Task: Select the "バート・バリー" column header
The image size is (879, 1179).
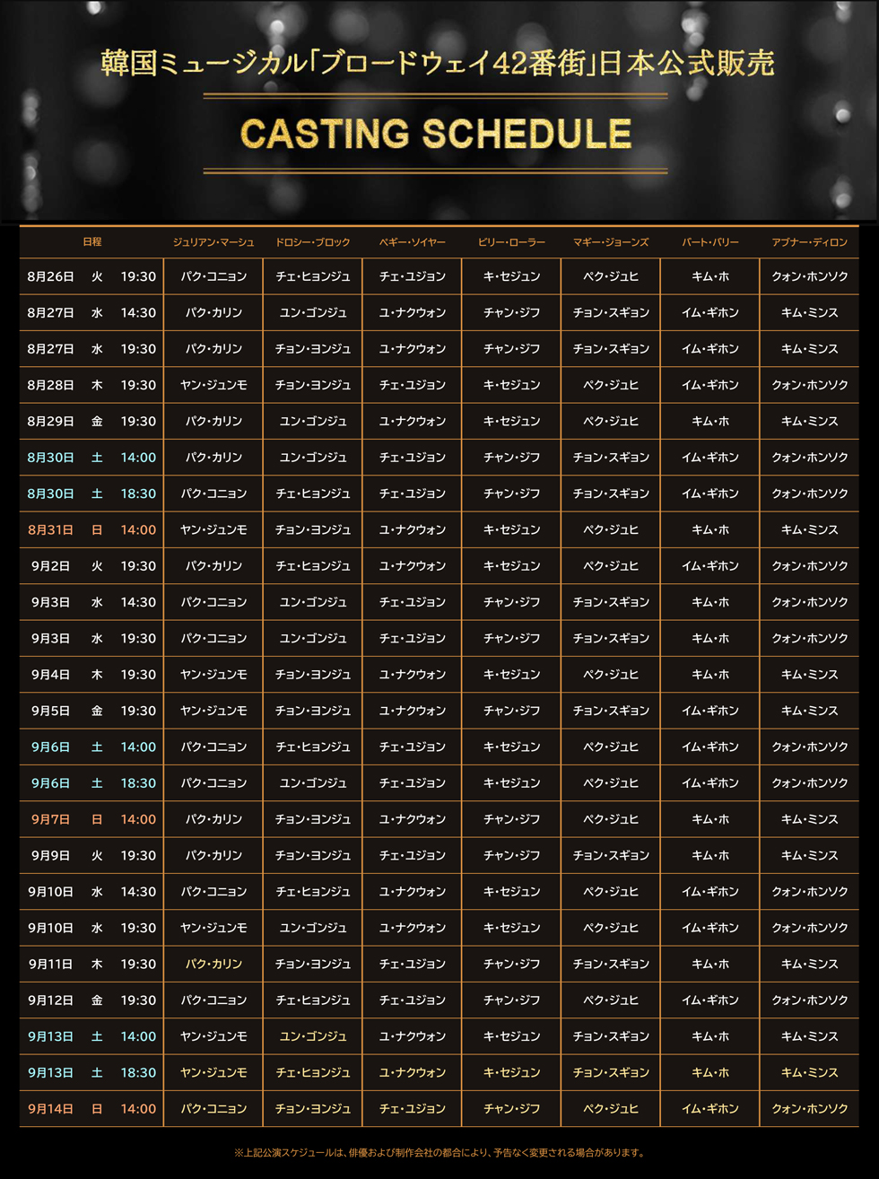Action: point(710,242)
